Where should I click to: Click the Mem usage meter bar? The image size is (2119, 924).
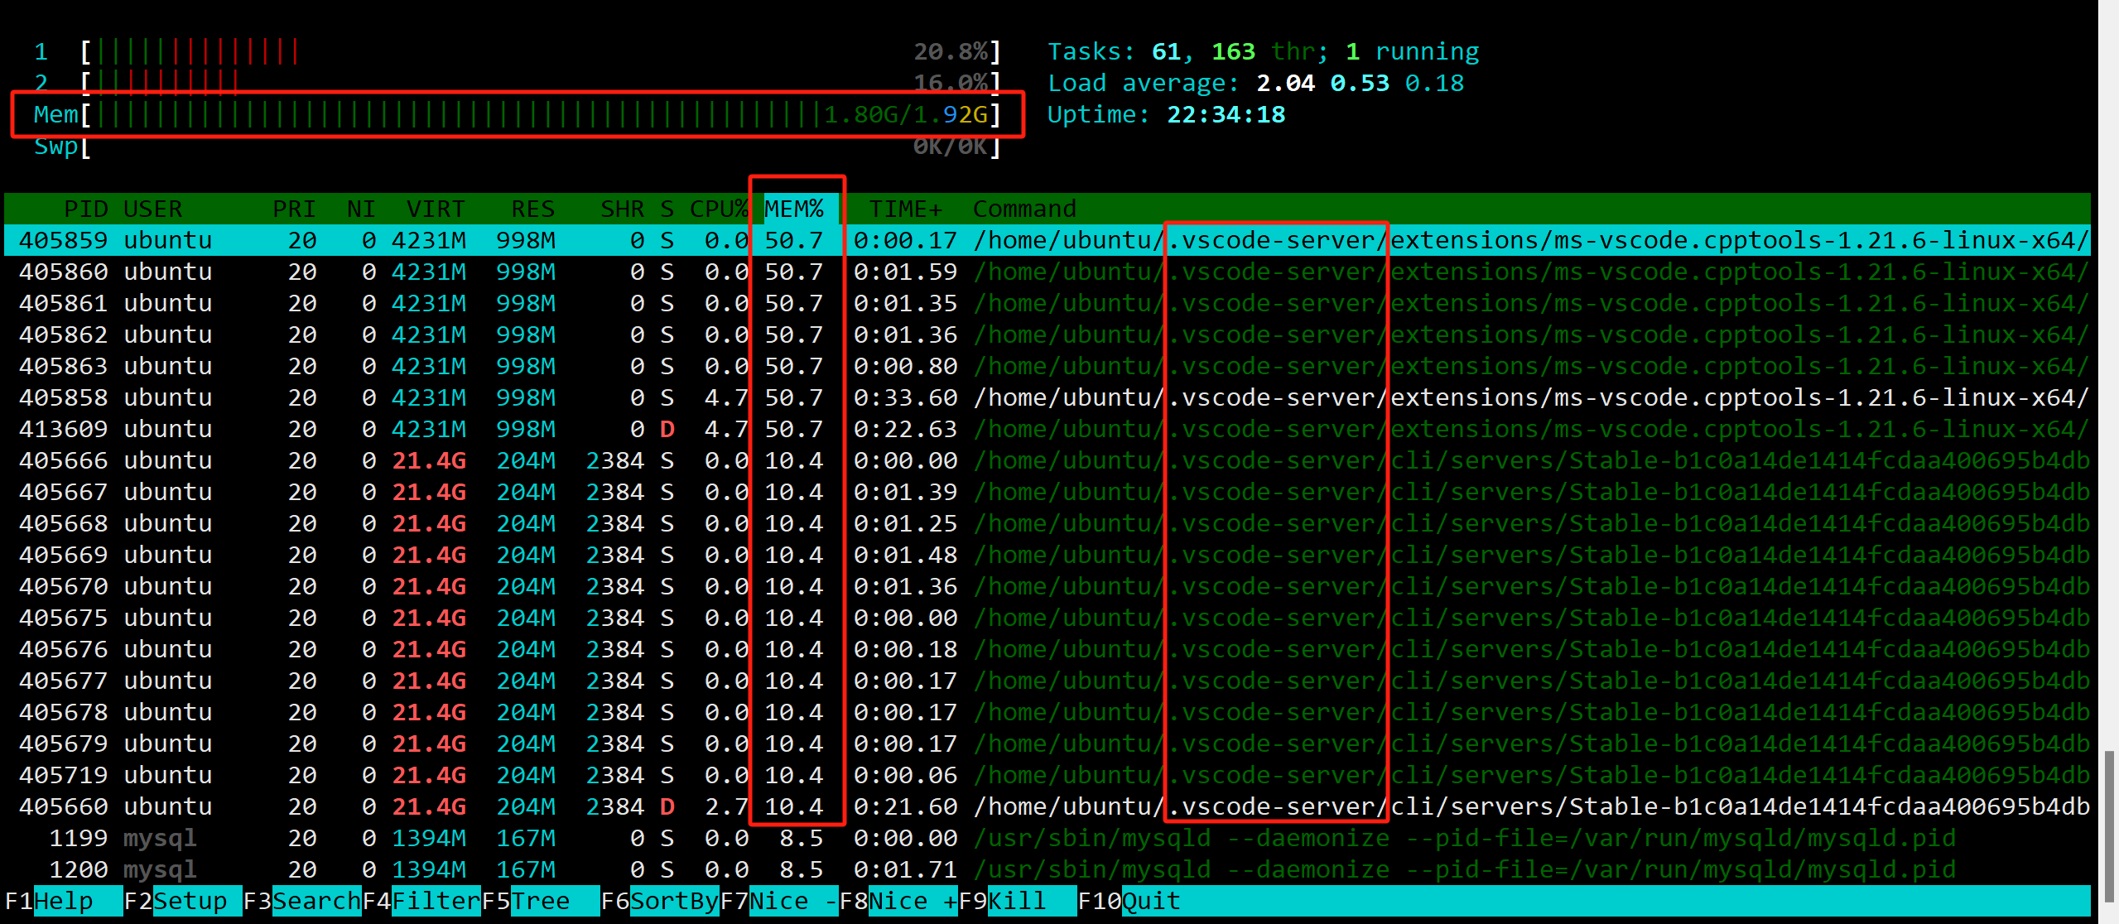pos(518,114)
